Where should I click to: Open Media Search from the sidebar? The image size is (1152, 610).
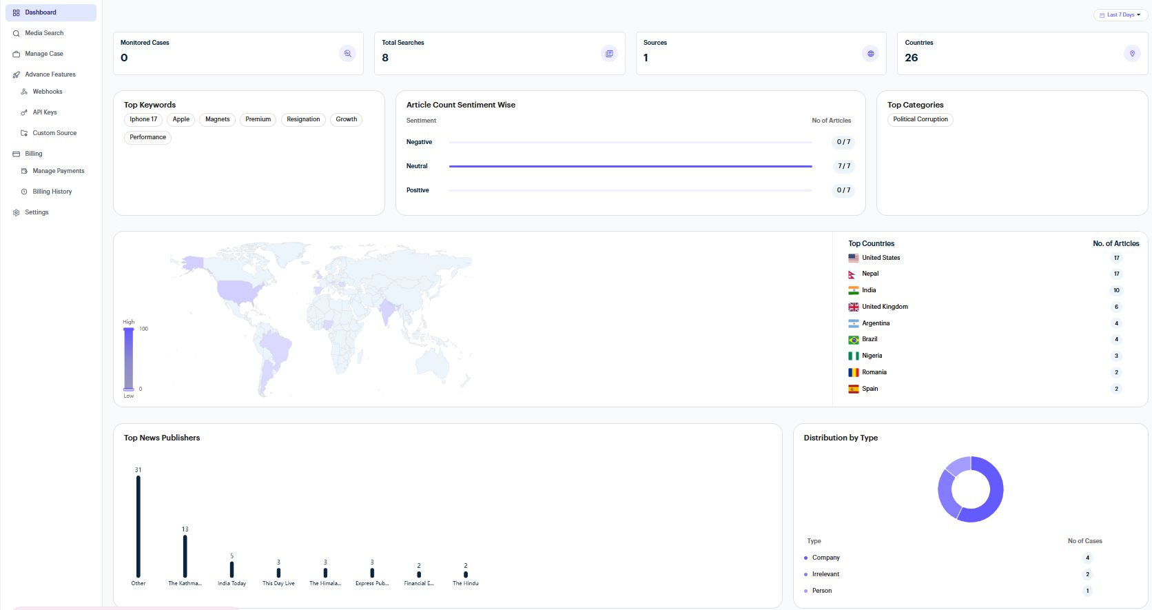click(x=44, y=33)
